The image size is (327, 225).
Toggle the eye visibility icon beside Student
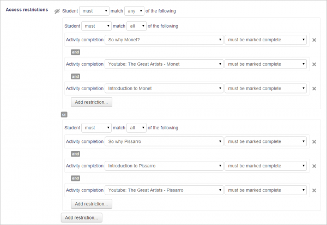coord(57,11)
